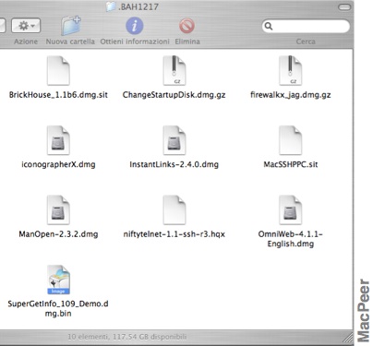Viewport: 373px width, 346px height.
Task: Click the Ottieni informazioni toolbar label
Action: tap(135, 42)
